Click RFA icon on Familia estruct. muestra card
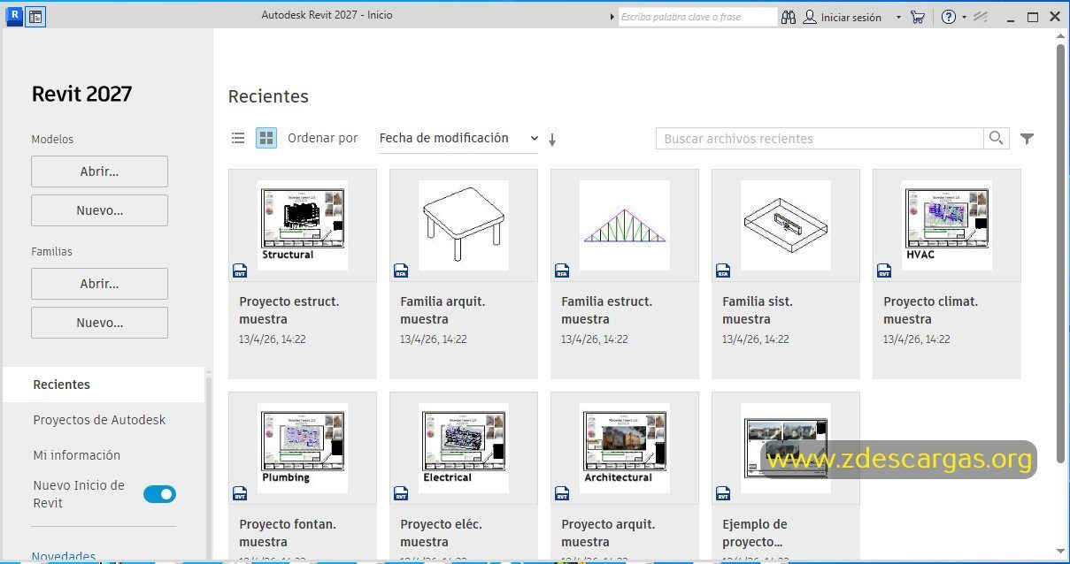The width and height of the screenshot is (1070, 564). coord(562,271)
